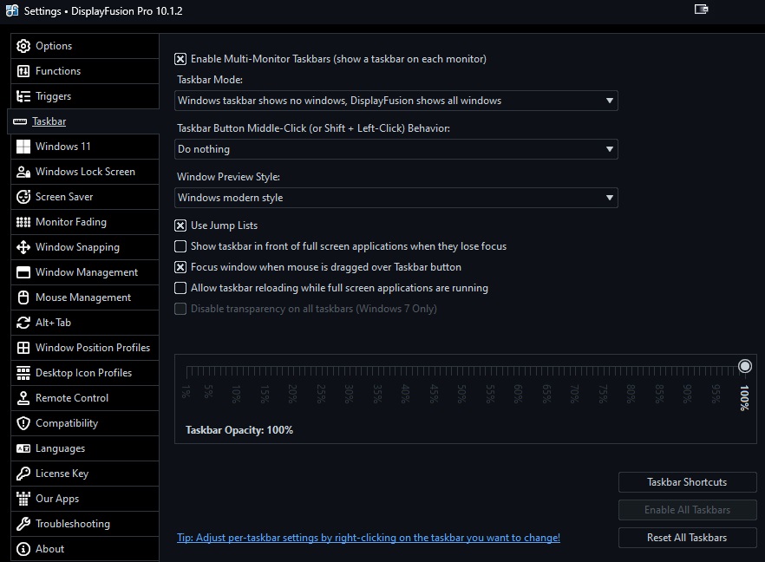Click the Options gear icon in sidebar

[x=23, y=46]
